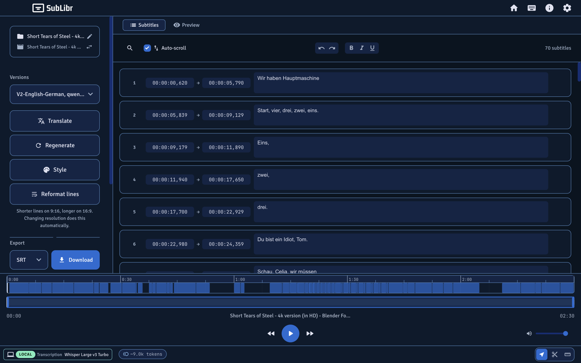Screen dimensions: 581x363
Task: Select the pointer tool in timeline tools
Action: pyautogui.click(x=541, y=354)
